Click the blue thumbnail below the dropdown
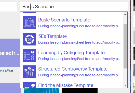Viewport: 135px width, 93px height. [x=42, y=90]
